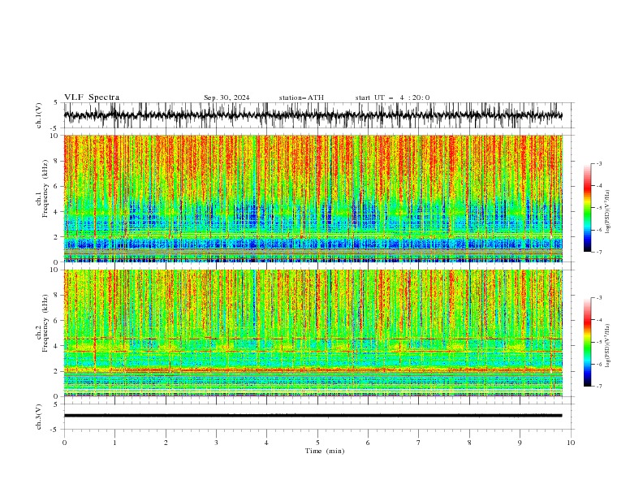
Task: Click time axis tick label "2"
Action: [166, 443]
